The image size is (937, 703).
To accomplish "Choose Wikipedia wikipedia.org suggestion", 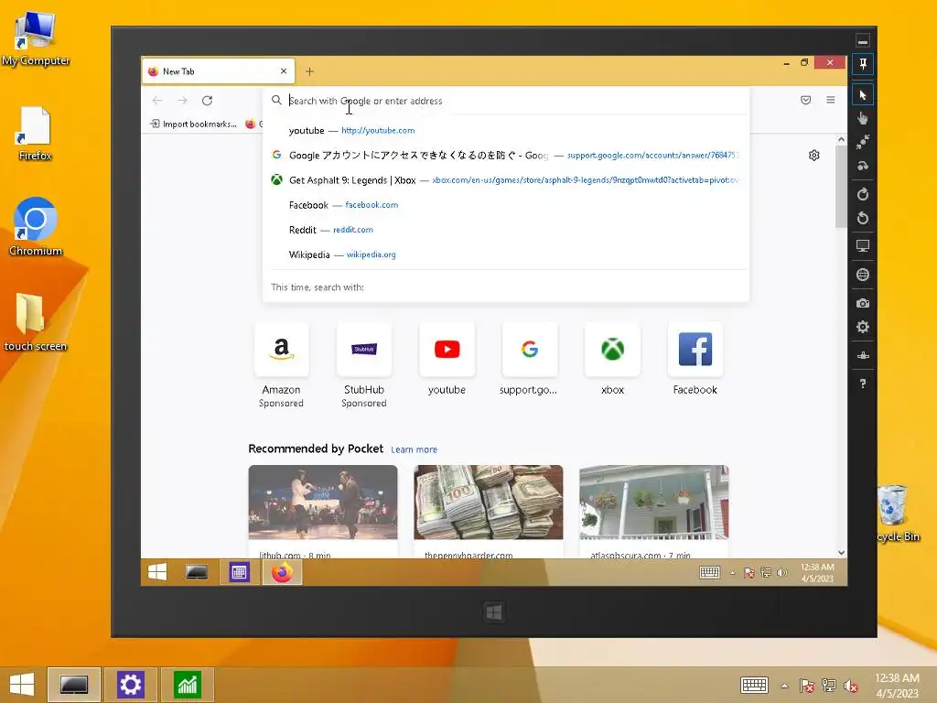I will [505, 254].
